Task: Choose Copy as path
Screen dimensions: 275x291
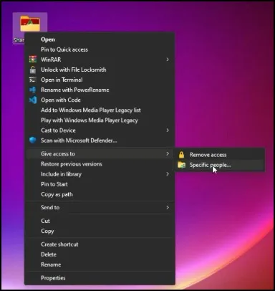Action: click(x=57, y=194)
